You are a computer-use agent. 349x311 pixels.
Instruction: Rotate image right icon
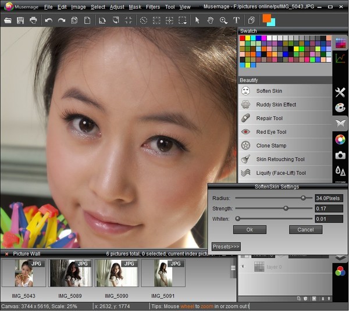(116, 20)
